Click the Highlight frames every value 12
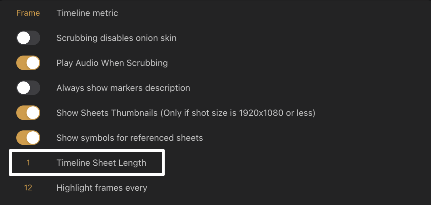Viewport: 431px width, 205px height. pos(28,188)
